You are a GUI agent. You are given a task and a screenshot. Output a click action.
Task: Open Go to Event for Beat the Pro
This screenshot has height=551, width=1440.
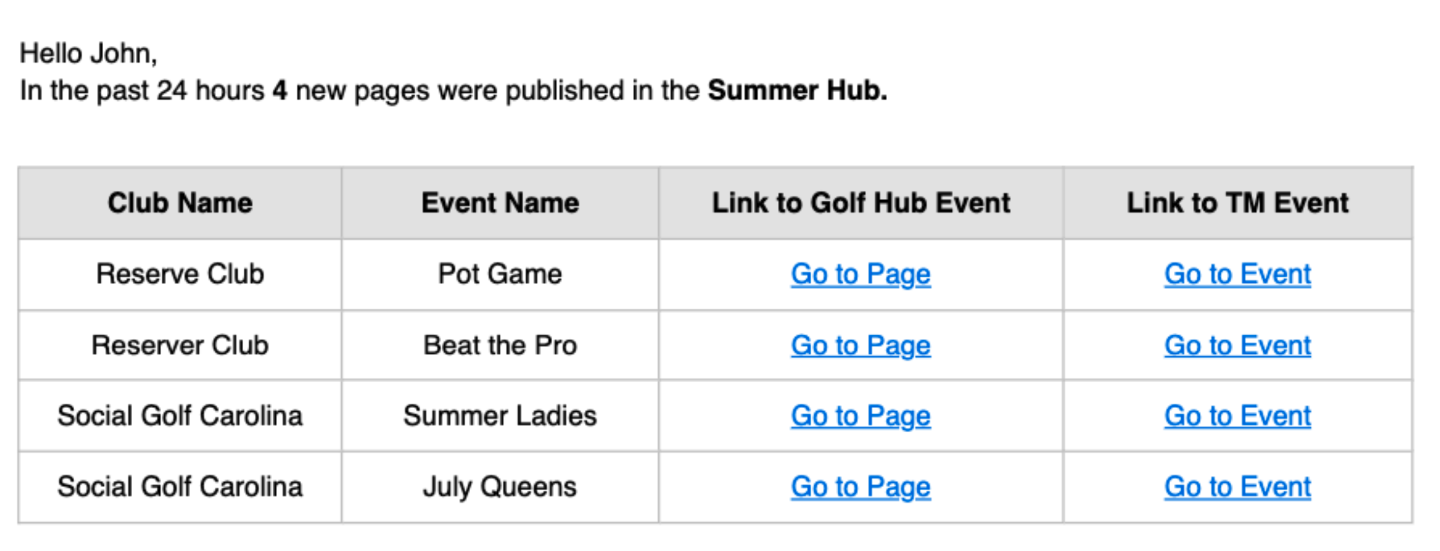pos(1238,345)
